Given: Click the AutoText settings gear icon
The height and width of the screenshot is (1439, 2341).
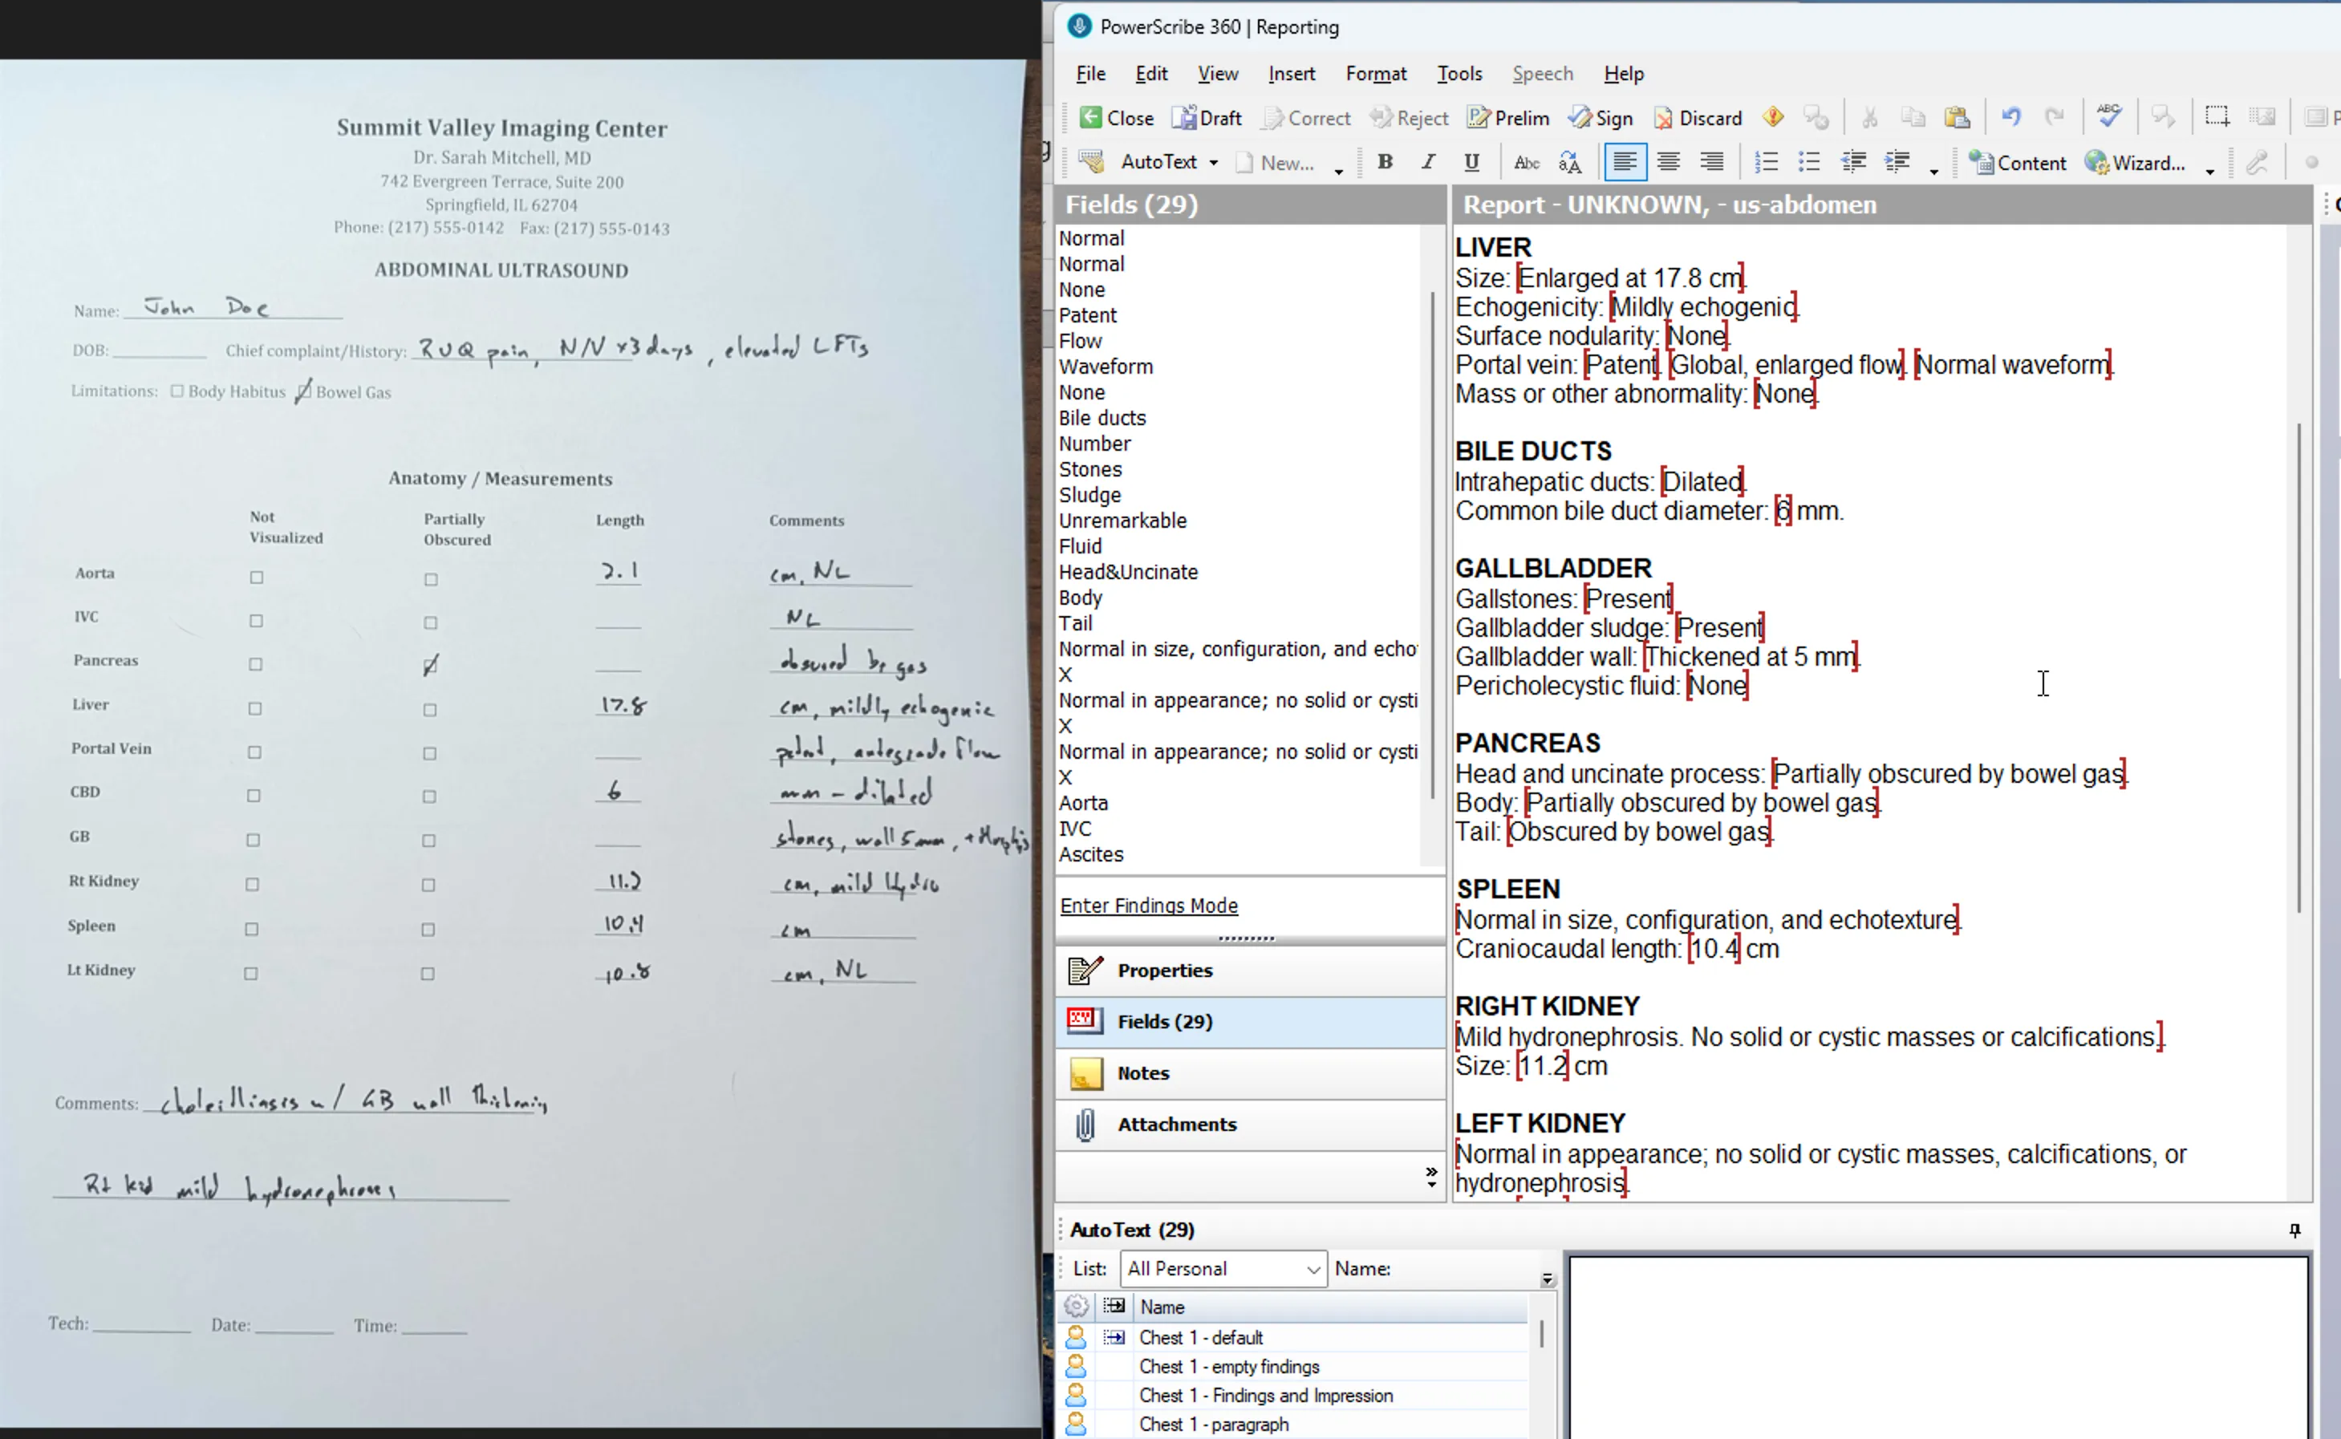Looking at the screenshot, I should pyautogui.click(x=1077, y=1307).
